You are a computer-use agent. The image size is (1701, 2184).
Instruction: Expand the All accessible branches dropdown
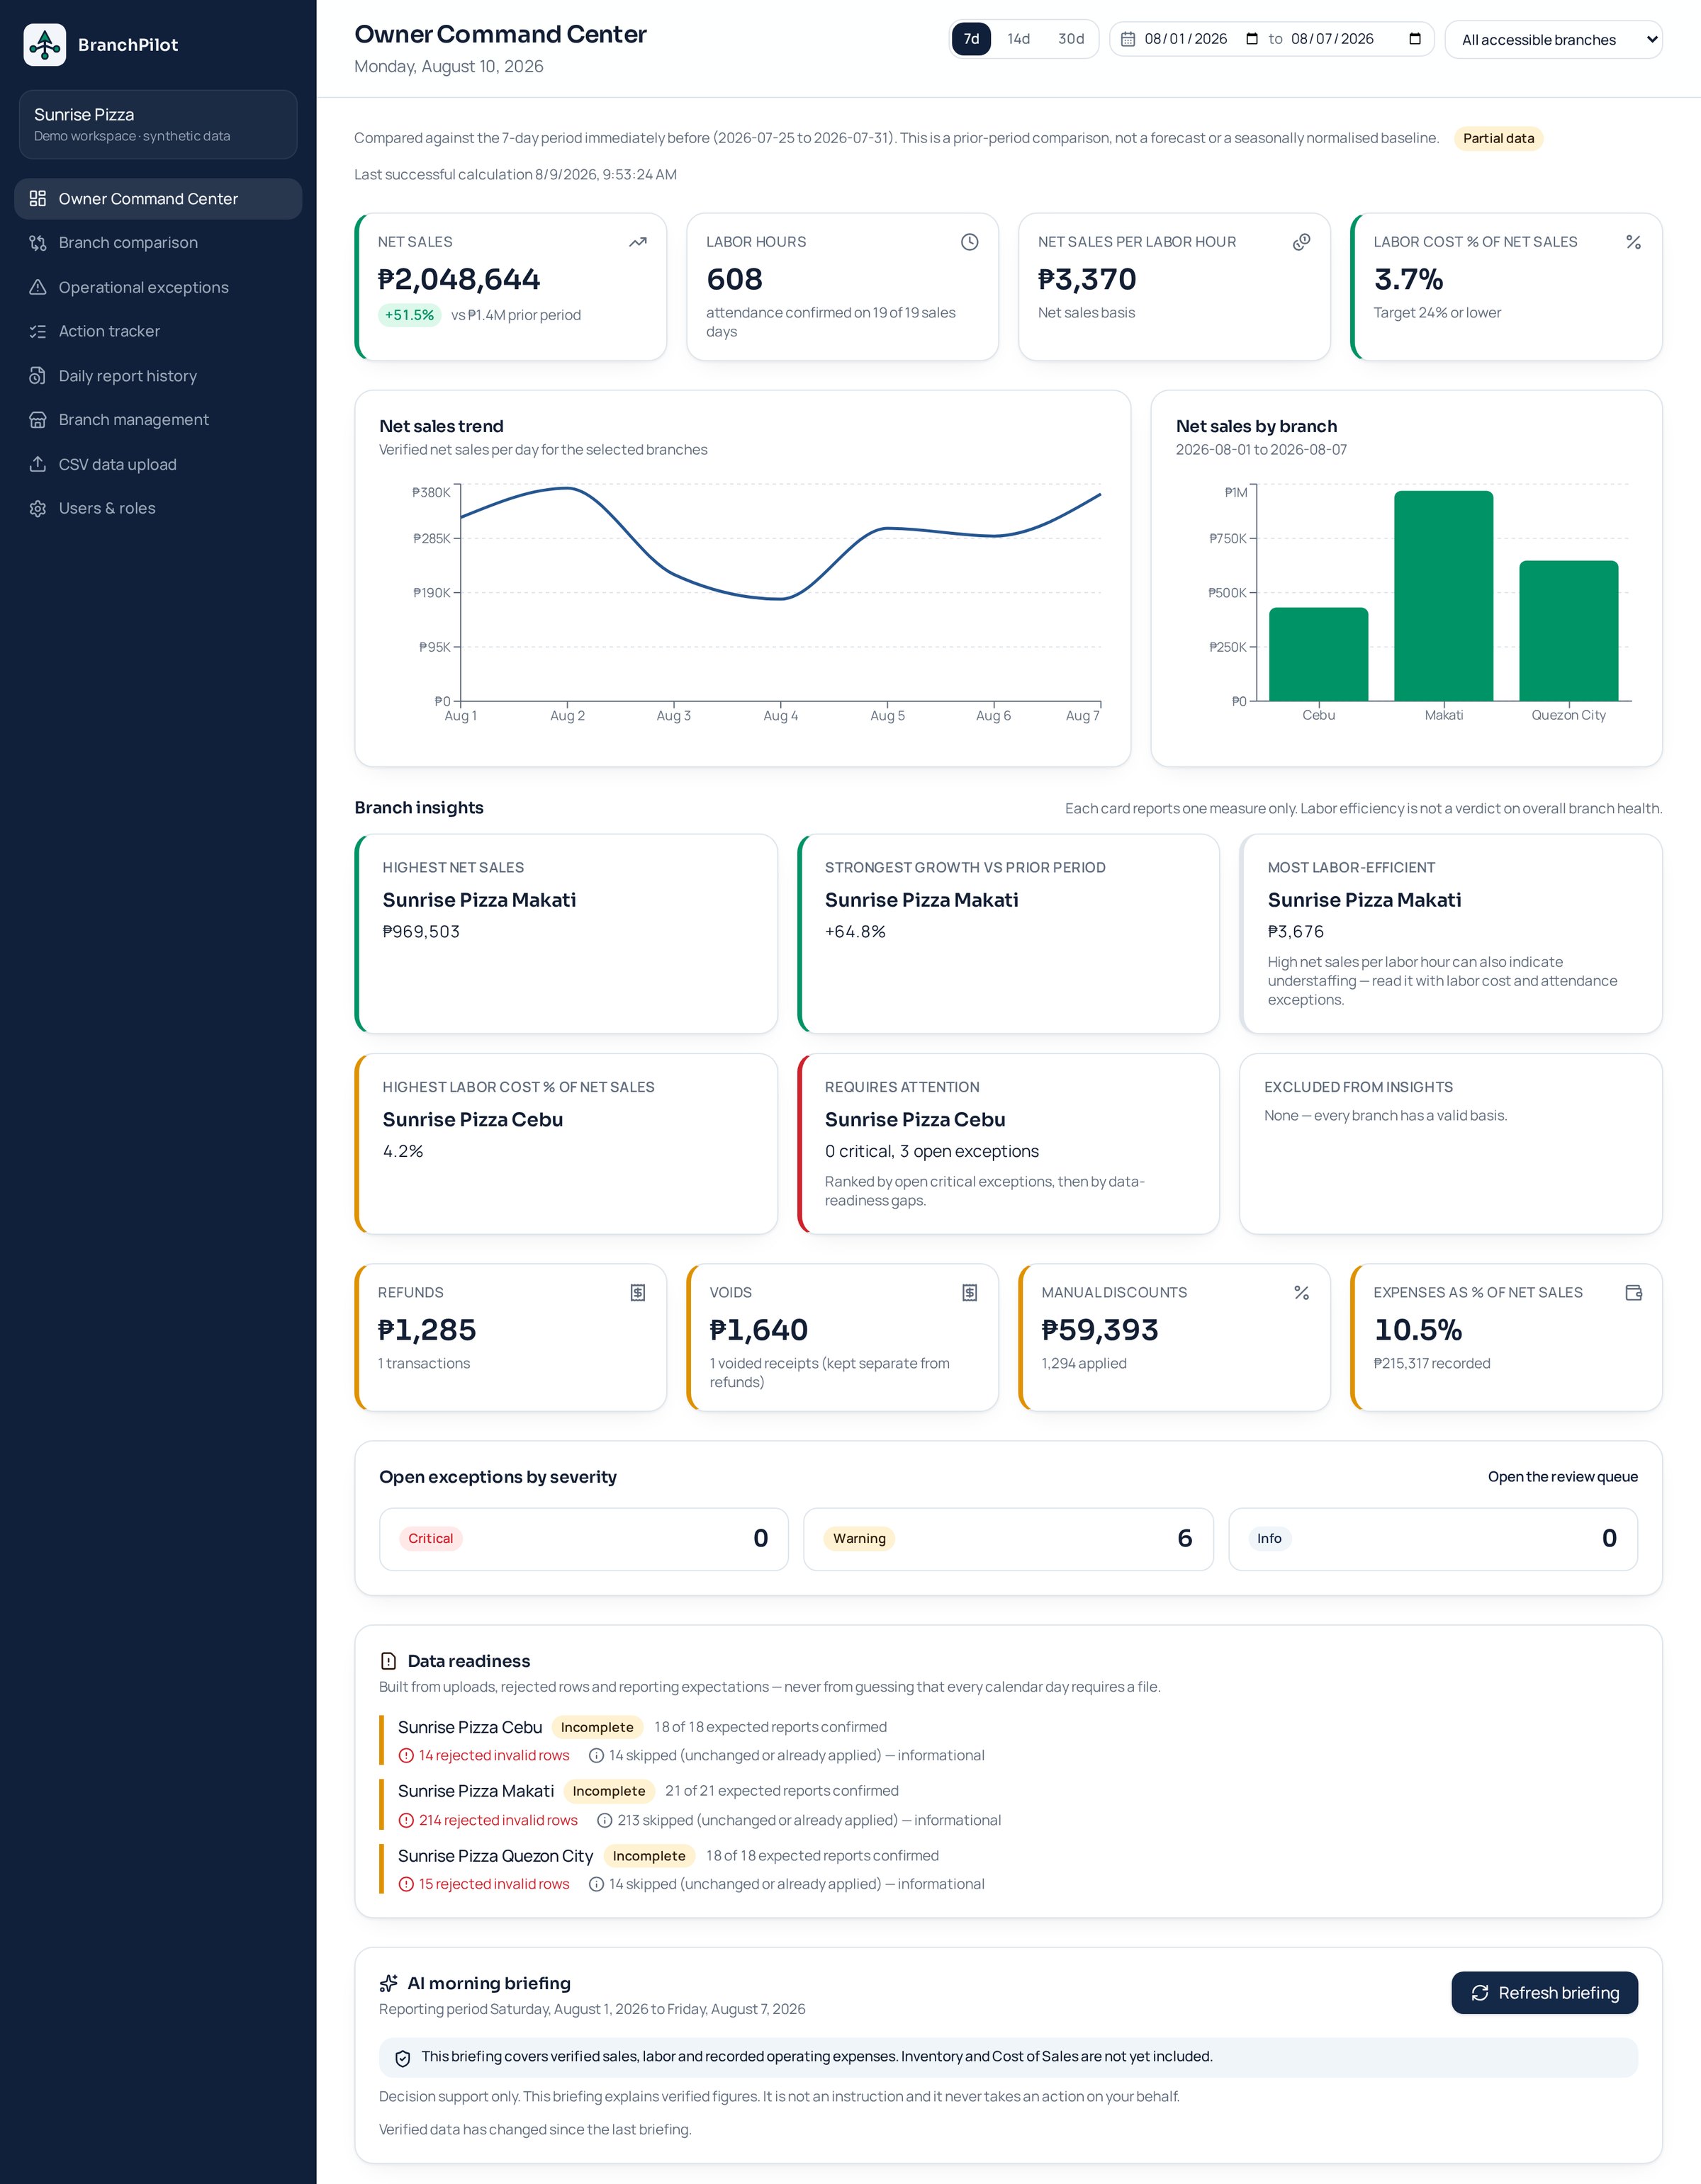click(1553, 40)
